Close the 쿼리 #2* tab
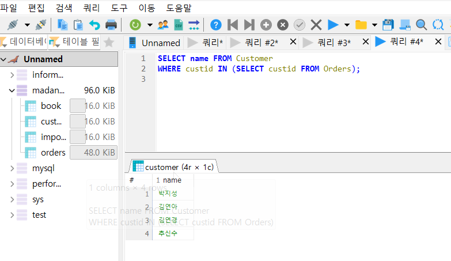This screenshot has width=451, height=261. pyautogui.click(x=293, y=42)
